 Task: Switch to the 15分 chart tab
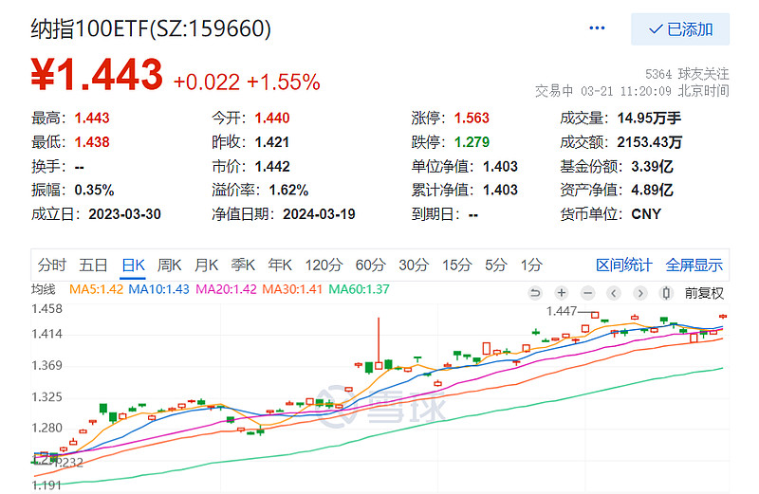click(457, 265)
